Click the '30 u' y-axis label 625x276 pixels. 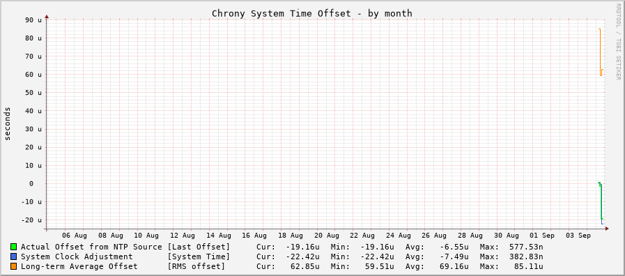[x=33, y=129]
